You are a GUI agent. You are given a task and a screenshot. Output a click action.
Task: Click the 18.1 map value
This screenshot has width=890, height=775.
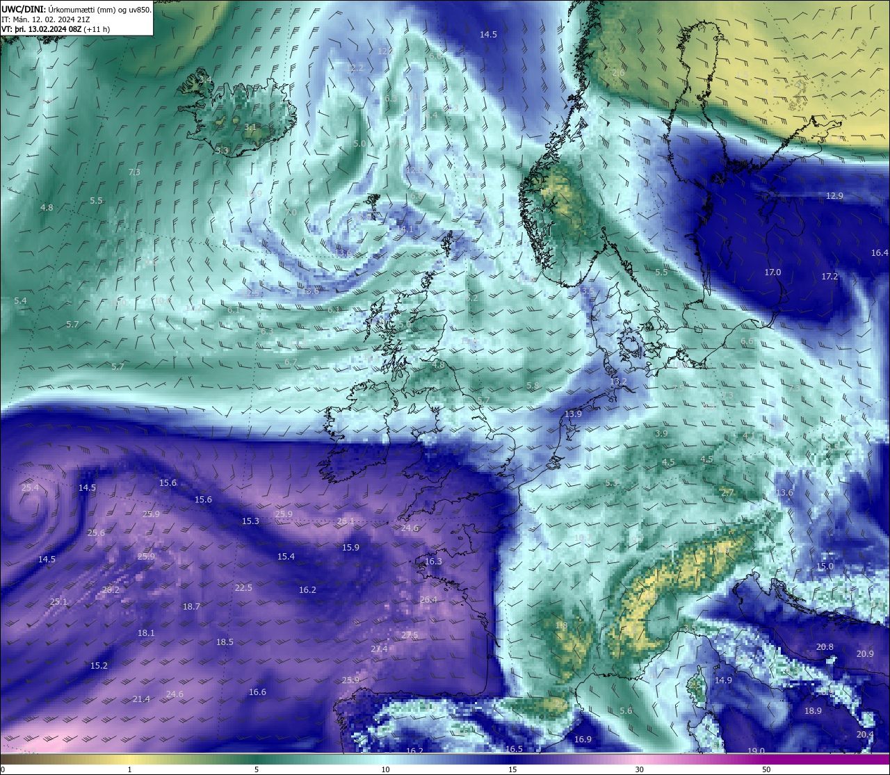[146, 633]
